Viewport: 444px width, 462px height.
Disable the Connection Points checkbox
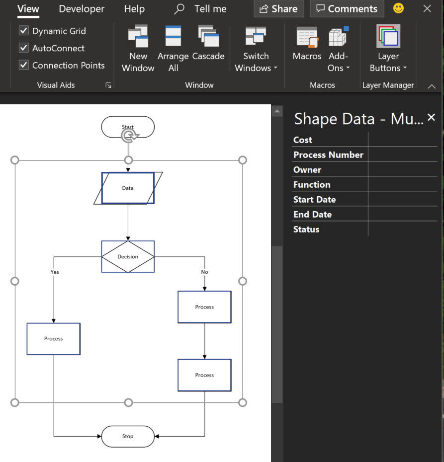(24, 65)
